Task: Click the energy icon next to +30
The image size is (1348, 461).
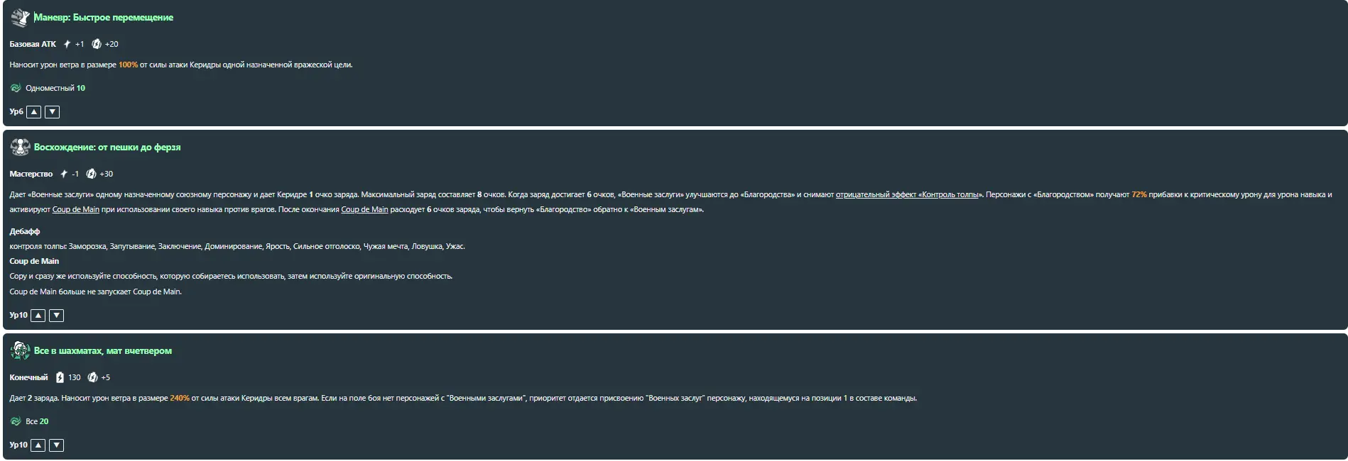Action: coord(91,174)
